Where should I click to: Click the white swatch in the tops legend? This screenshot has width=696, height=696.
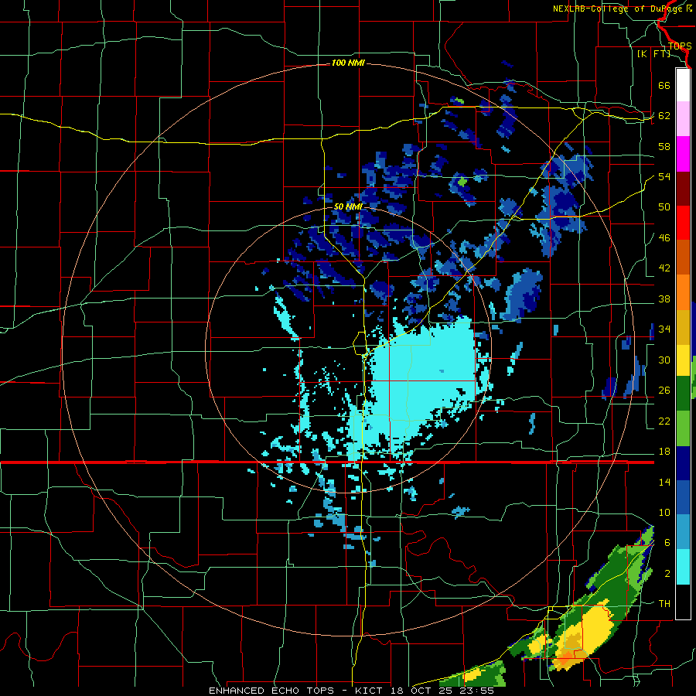pos(683,85)
